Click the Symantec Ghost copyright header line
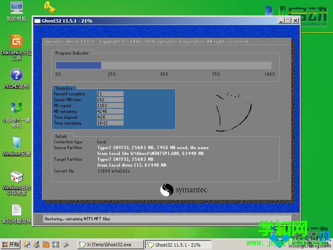The width and height of the screenshot is (333, 250). click(147, 41)
